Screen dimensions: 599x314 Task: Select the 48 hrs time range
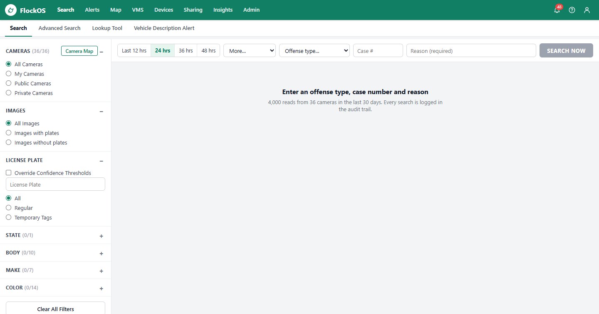click(x=208, y=50)
